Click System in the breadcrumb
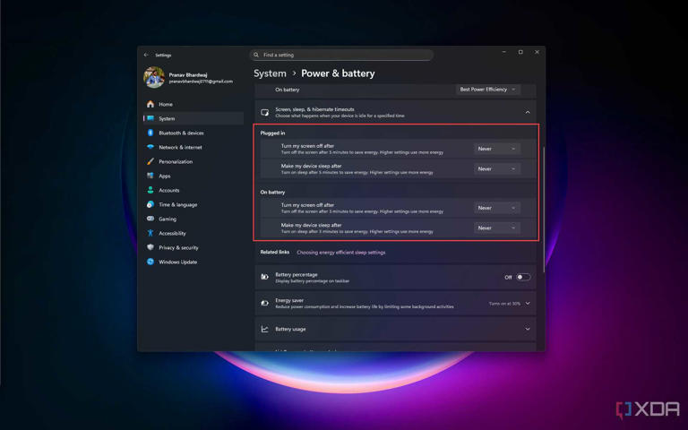This screenshot has height=430, width=688. (x=270, y=73)
